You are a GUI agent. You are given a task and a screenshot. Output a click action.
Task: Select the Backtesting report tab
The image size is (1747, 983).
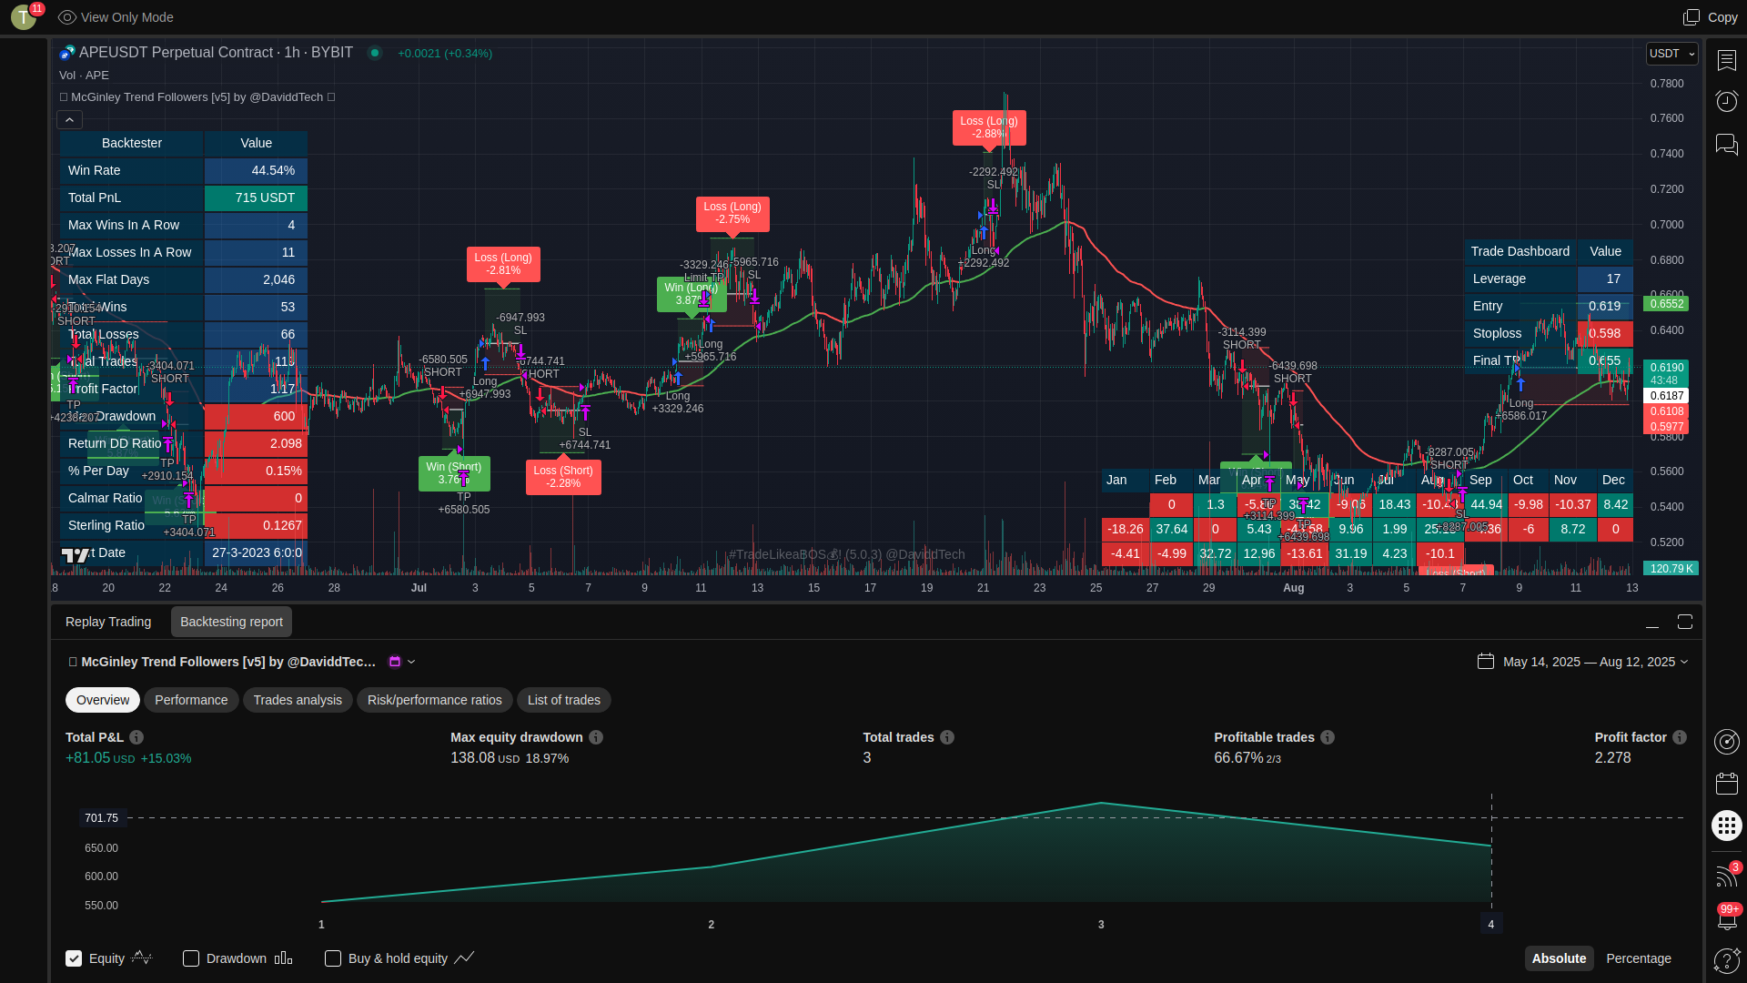click(231, 622)
